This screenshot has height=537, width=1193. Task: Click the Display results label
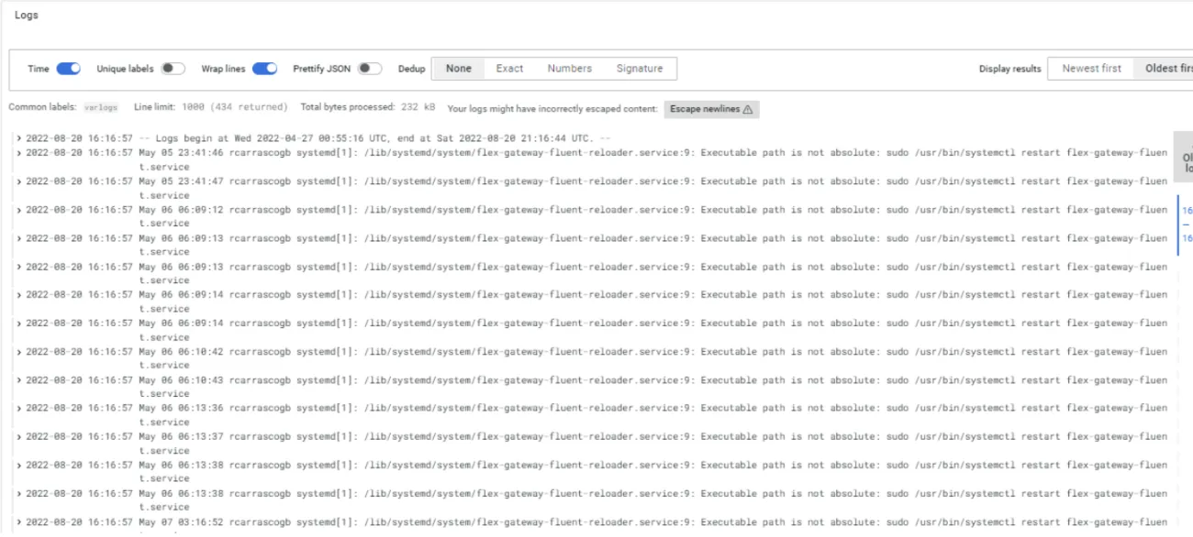1009,69
